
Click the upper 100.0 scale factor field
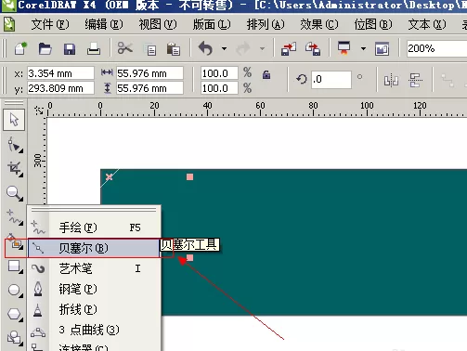click(x=219, y=73)
